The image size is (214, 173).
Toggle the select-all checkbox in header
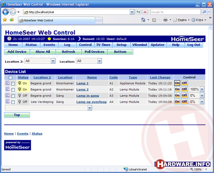(11, 77)
